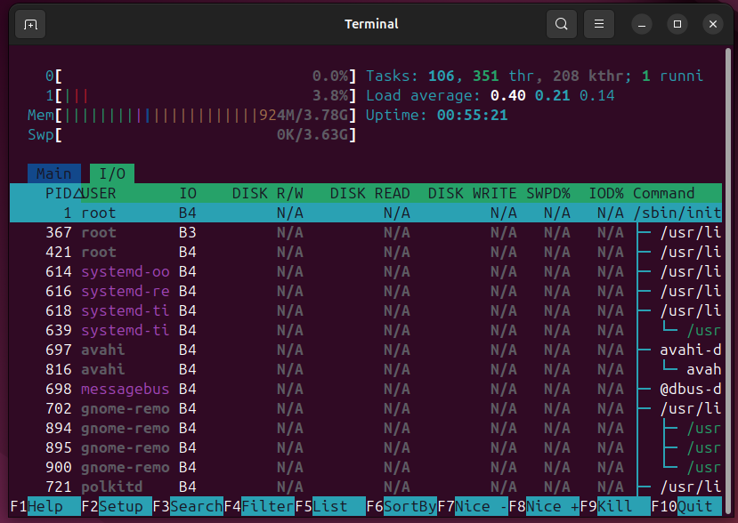Select messagebus process PID 698
The height and width of the screenshot is (523, 738).
click(x=366, y=389)
